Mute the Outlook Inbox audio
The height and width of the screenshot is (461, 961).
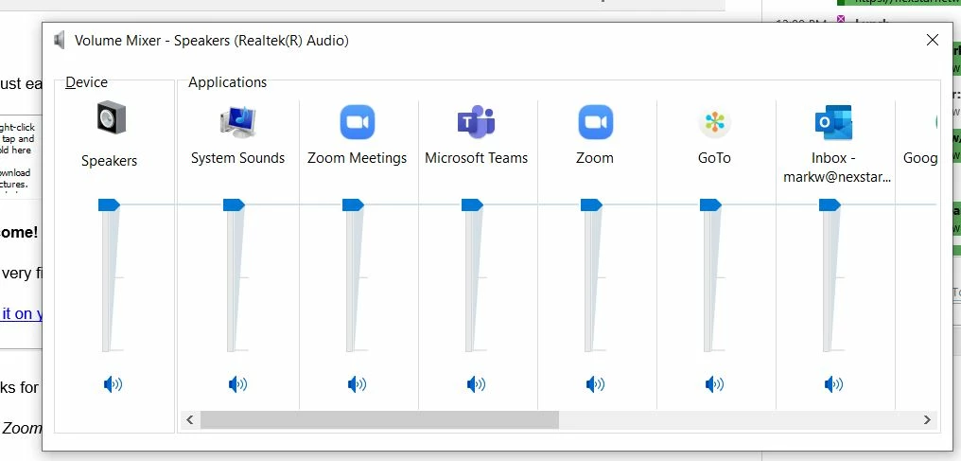pyautogui.click(x=833, y=384)
